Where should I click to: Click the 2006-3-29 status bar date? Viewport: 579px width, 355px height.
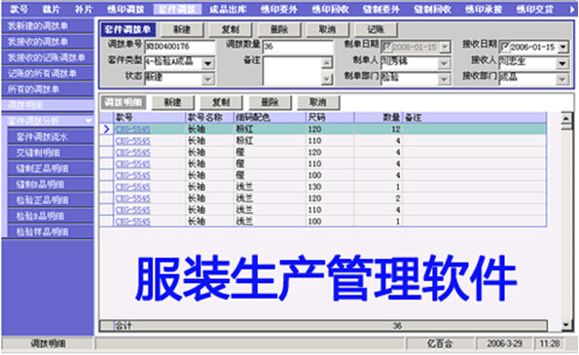[504, 344]
